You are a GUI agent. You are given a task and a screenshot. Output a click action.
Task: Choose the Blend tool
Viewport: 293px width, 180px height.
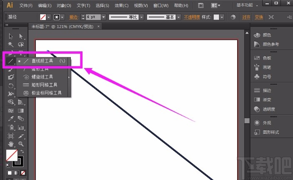point(21,119)
